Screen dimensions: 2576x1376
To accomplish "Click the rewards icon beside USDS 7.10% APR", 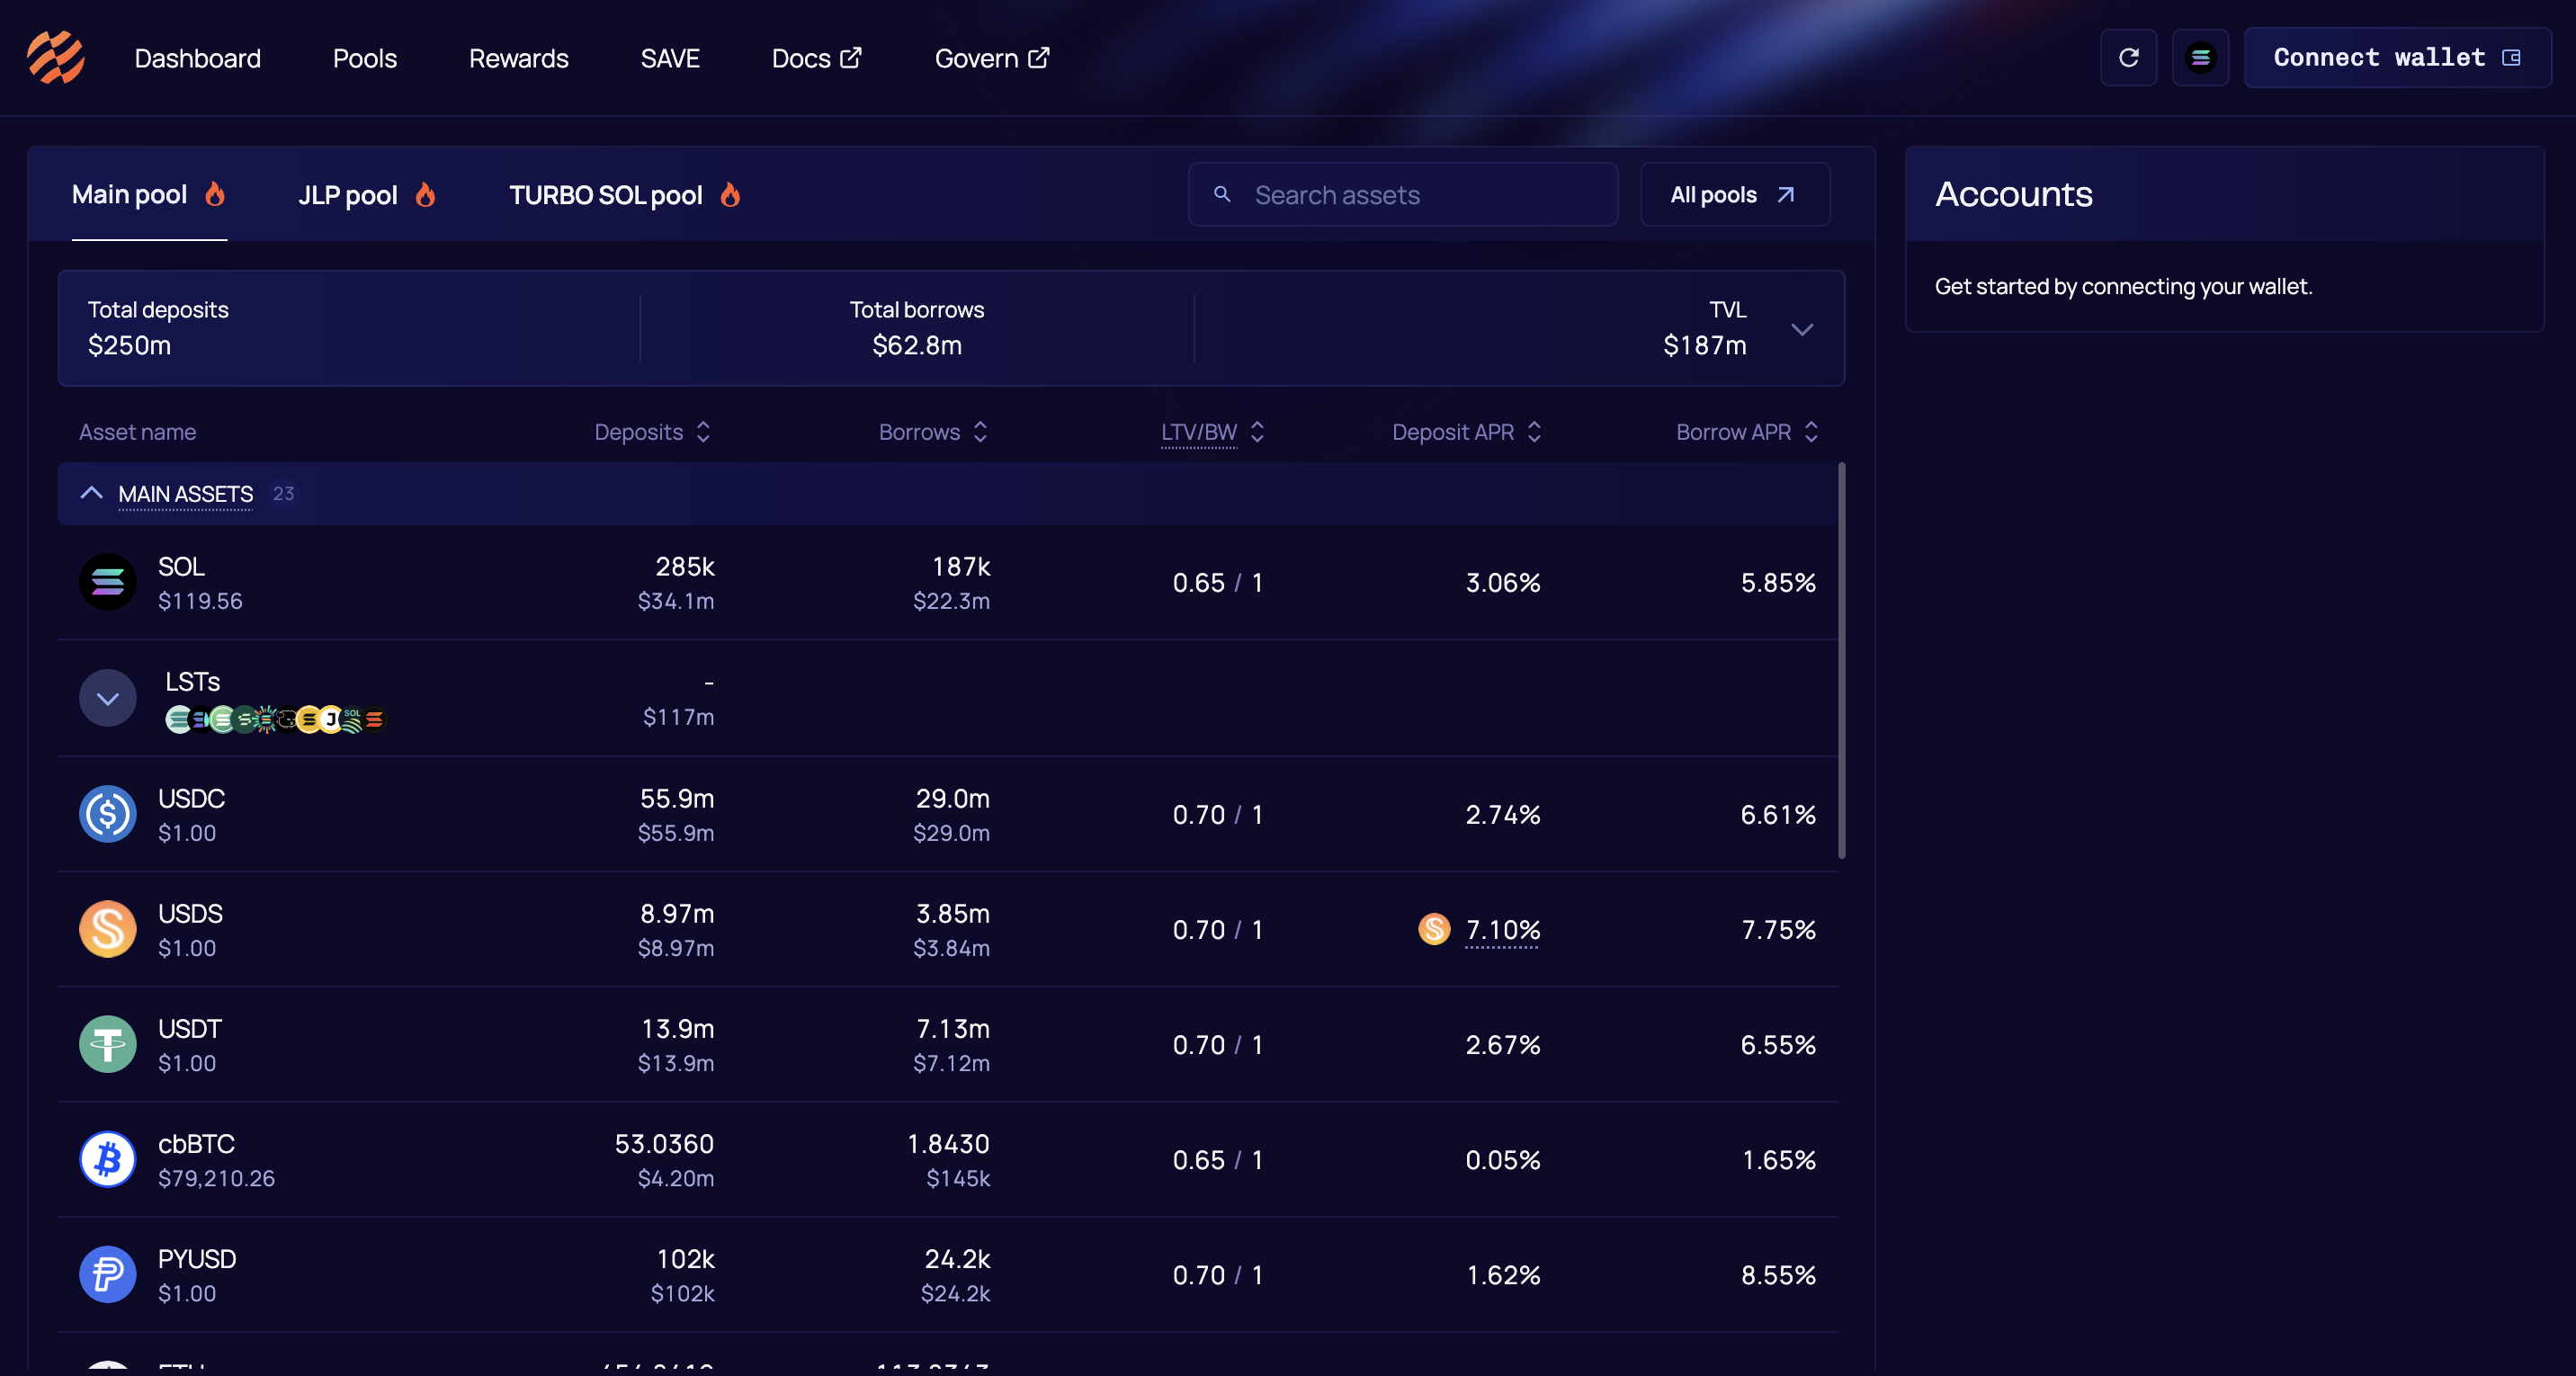I will point(1434,929).
